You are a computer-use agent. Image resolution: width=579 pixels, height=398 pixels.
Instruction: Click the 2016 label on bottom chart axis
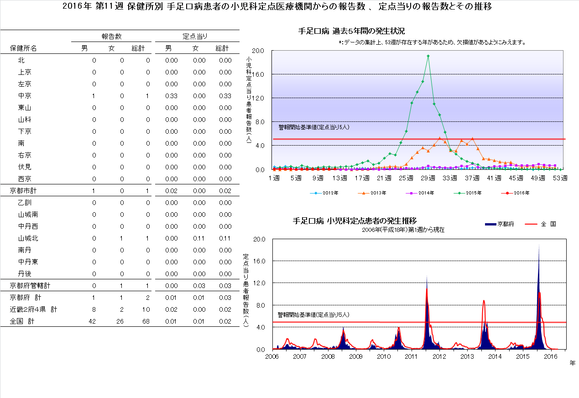(x=551, y=356)
